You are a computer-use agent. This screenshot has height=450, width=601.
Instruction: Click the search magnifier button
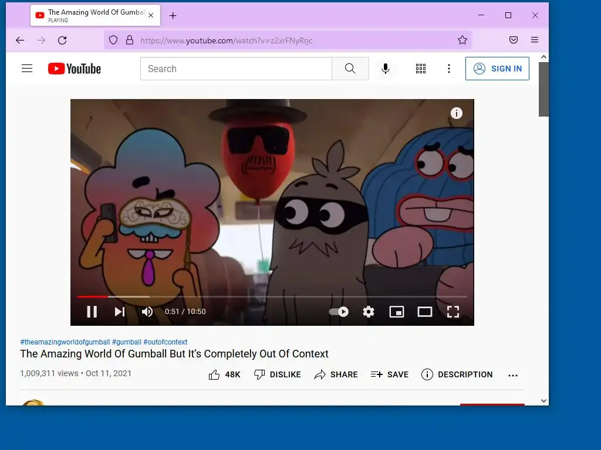tap(350, 69)
